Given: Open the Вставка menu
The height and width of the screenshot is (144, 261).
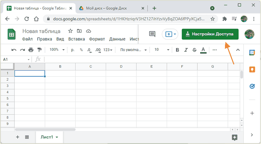Looking at the screenshot, I should point(76,39).
